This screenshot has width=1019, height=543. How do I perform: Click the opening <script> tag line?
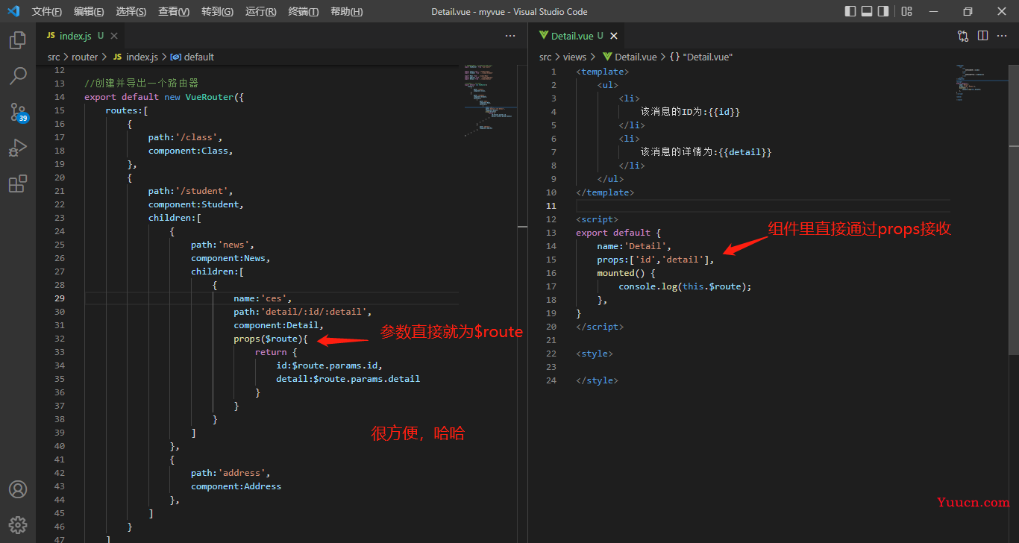click(597, 219)
